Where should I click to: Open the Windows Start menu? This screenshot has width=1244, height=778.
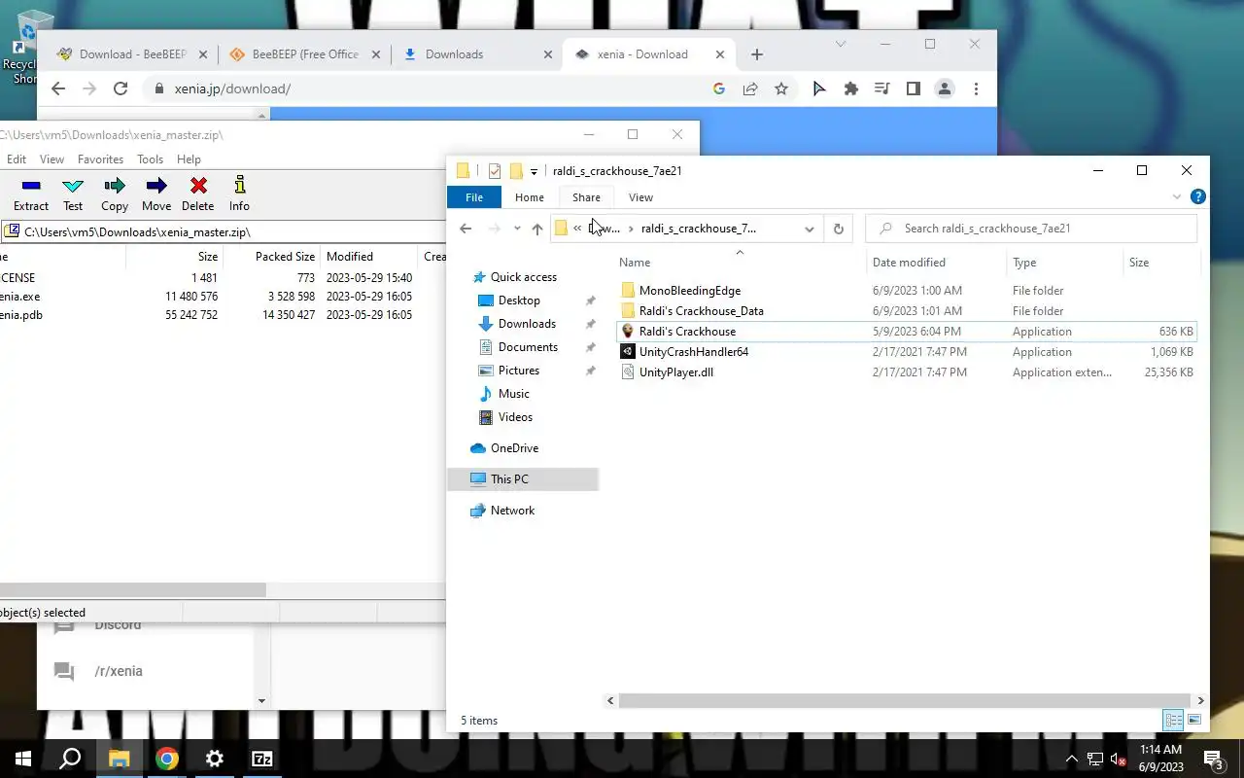click(x=23, y=759)
